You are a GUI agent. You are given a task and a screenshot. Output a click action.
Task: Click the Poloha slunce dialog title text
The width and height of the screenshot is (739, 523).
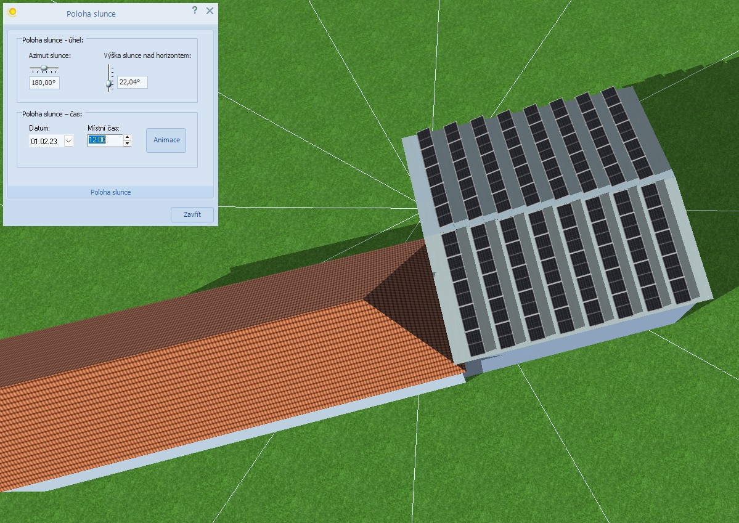(91, 14)
